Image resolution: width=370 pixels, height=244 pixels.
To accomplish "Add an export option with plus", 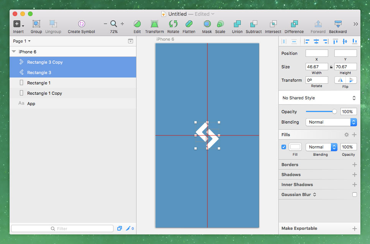I will pyautogui.click(x=354, y=228).
